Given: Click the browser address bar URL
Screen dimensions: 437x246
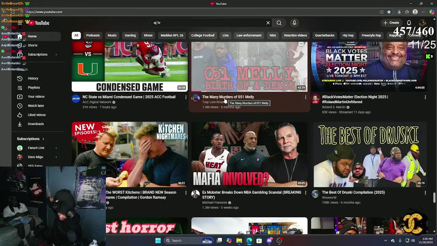Looking at the screenshot, I should 44,12.
